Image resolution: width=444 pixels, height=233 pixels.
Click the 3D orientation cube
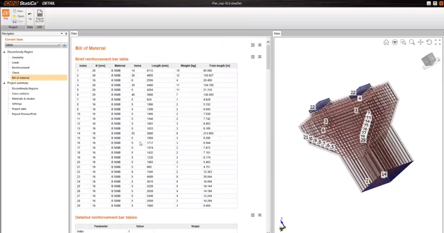(430, 60)
